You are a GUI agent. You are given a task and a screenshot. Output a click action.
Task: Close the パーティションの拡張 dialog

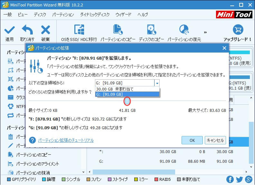point(224,48)
